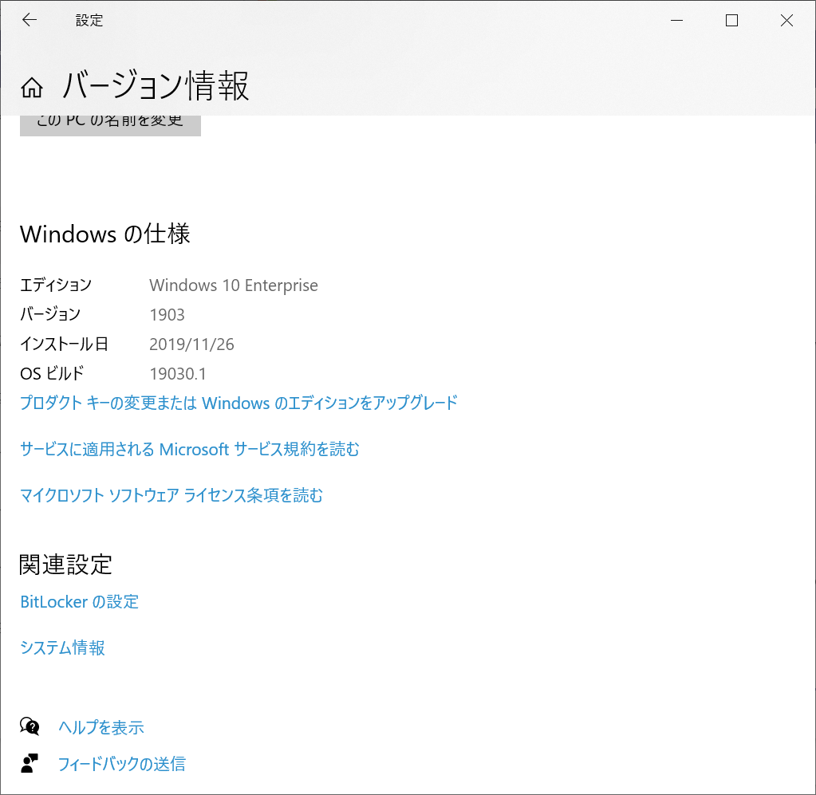
Task: Go to Settings home via house icon
Action: [x=32, y=88]
